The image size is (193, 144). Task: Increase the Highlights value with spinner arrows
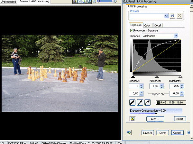coord(182,85)
